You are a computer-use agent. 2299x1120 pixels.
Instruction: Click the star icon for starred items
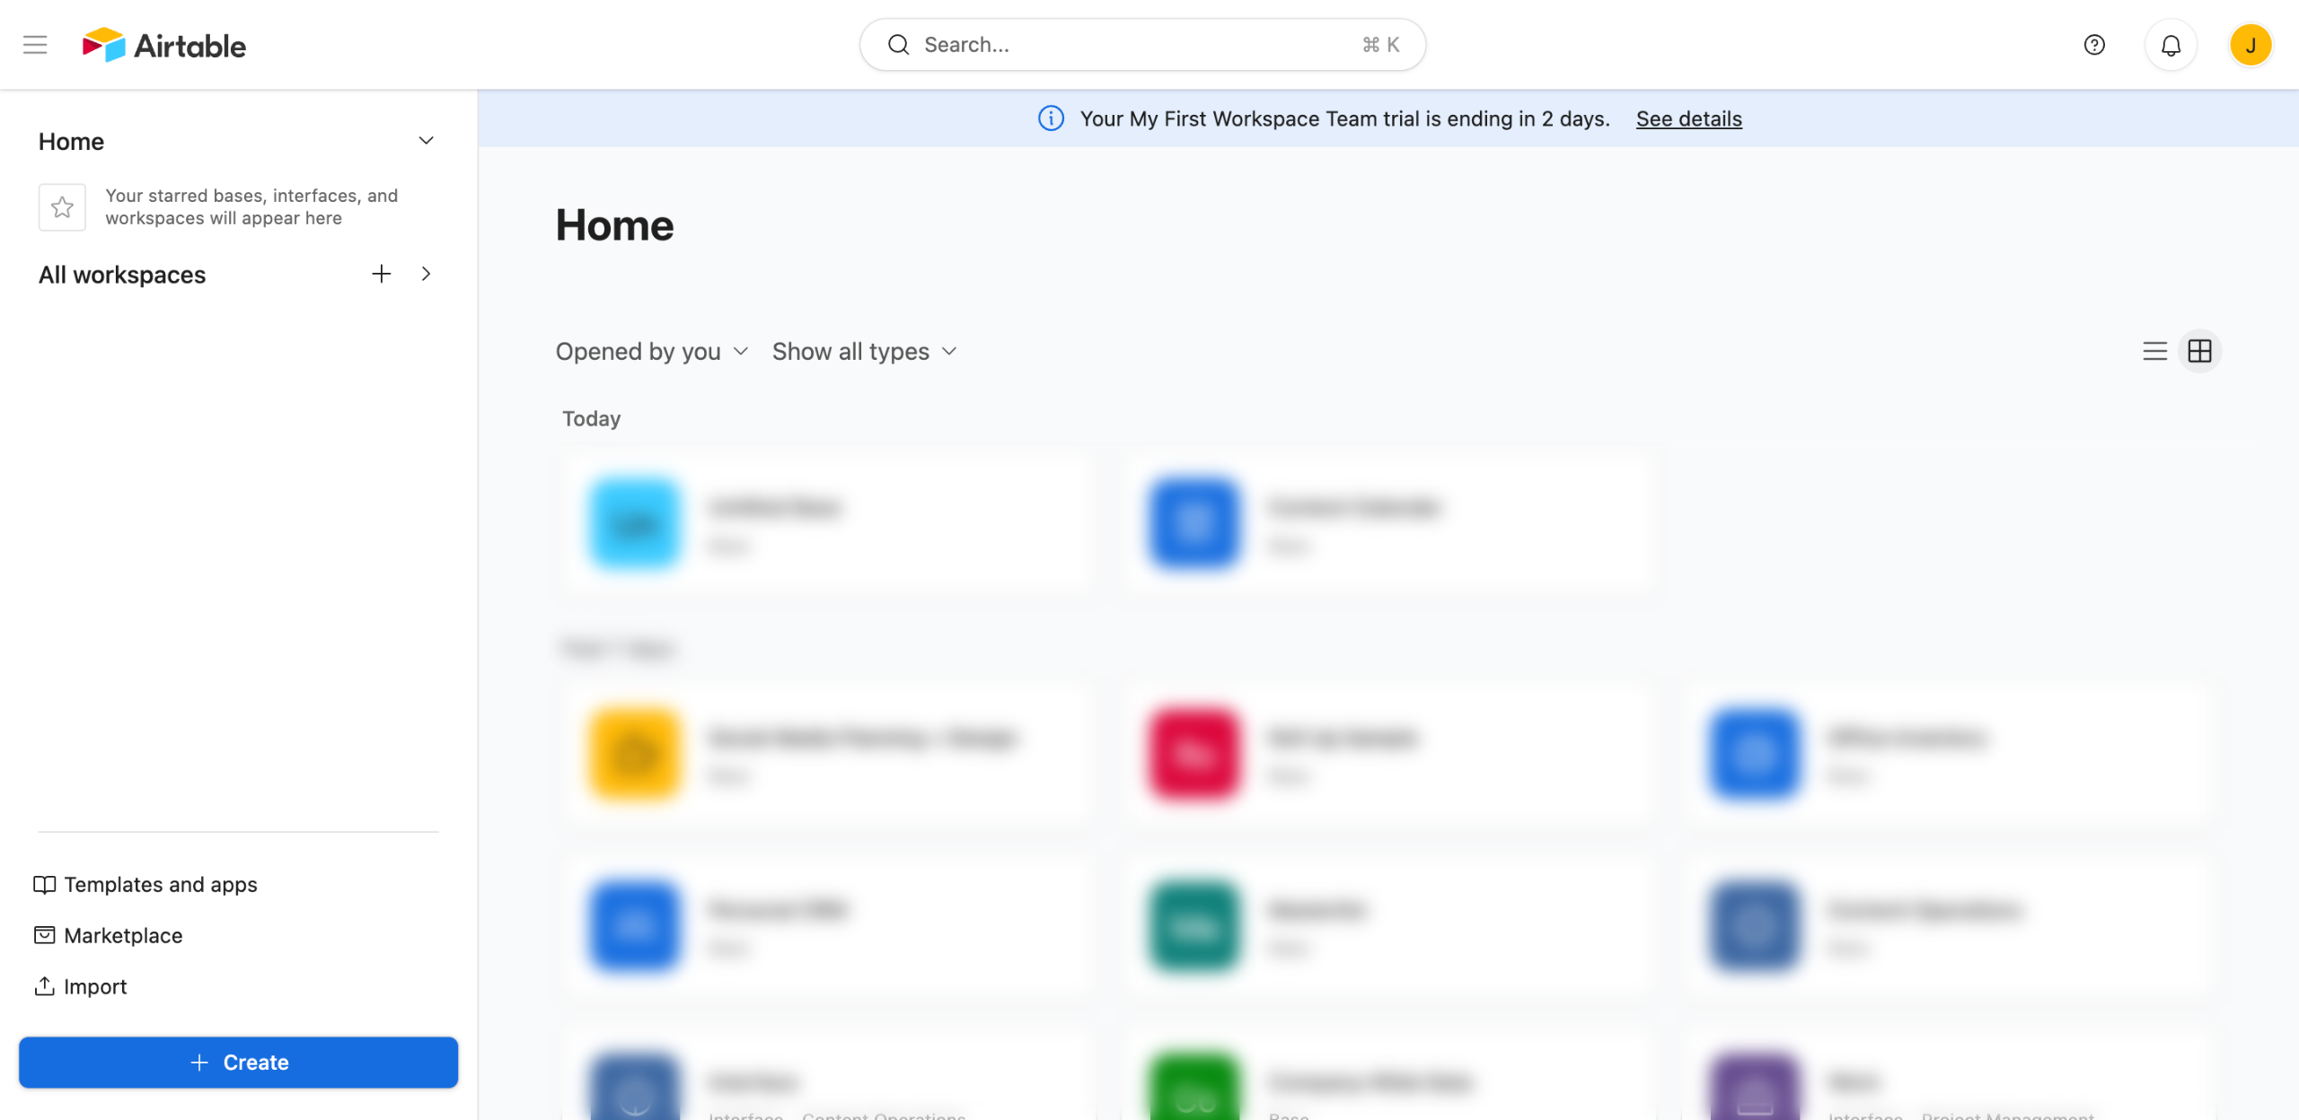point(62,207)
